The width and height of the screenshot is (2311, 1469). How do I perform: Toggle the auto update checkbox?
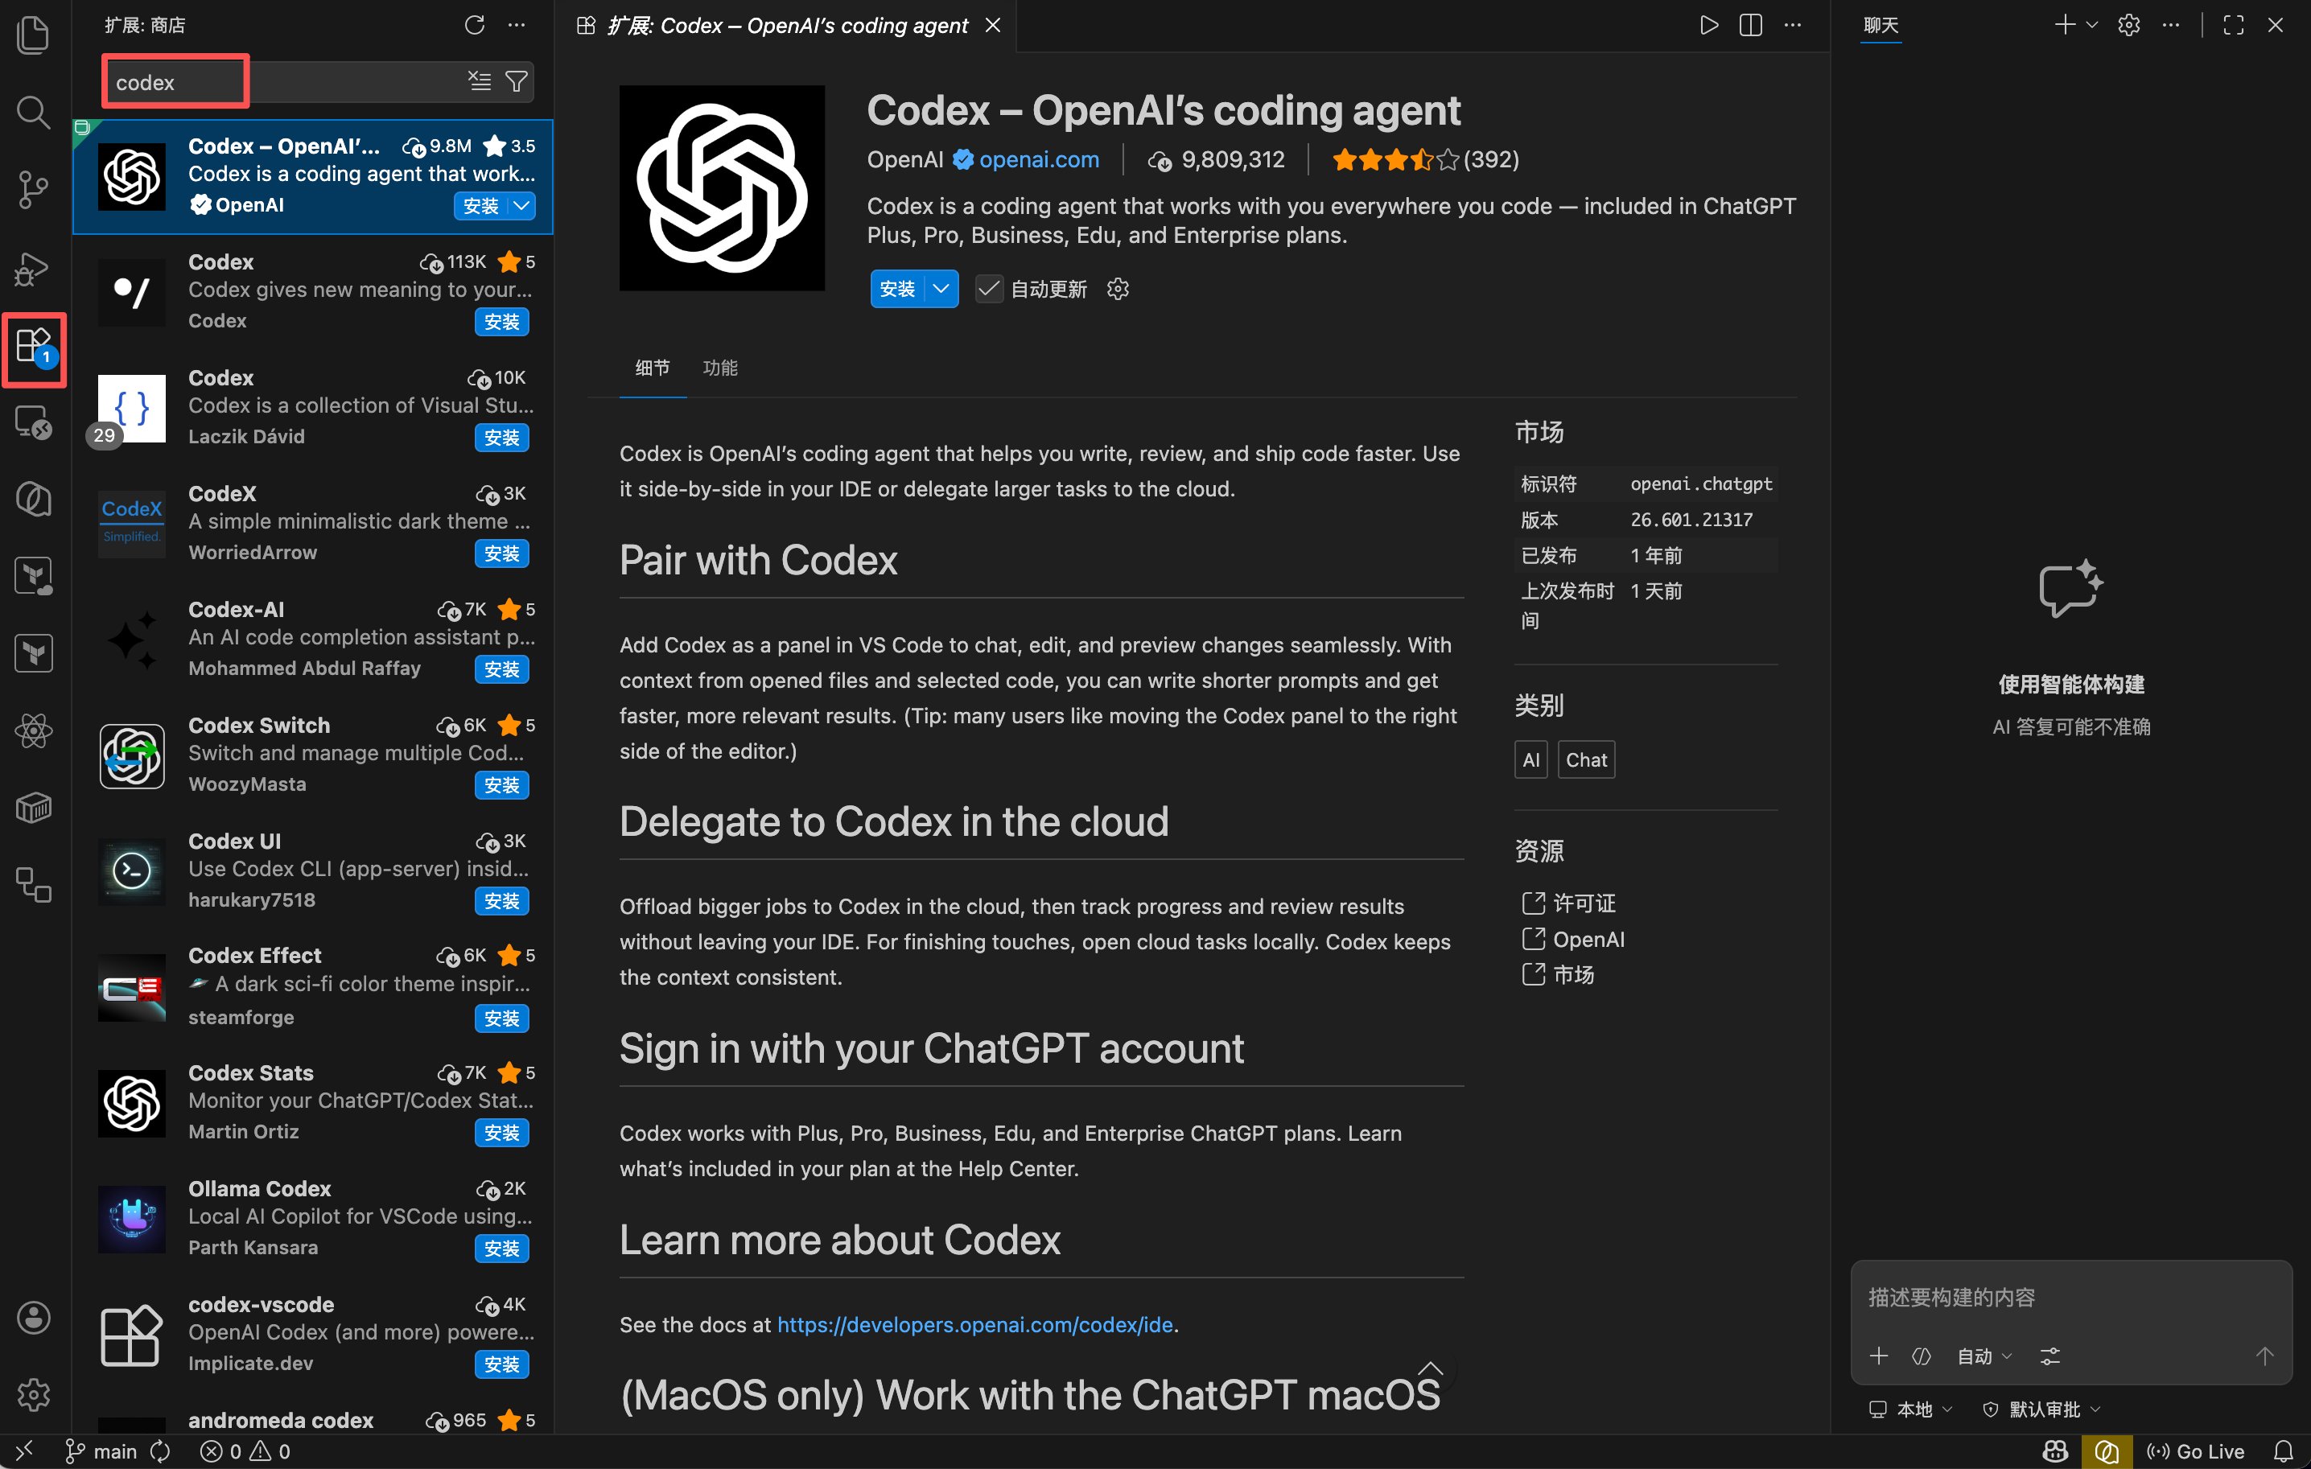pyautogui.click(x=988, y=289)
